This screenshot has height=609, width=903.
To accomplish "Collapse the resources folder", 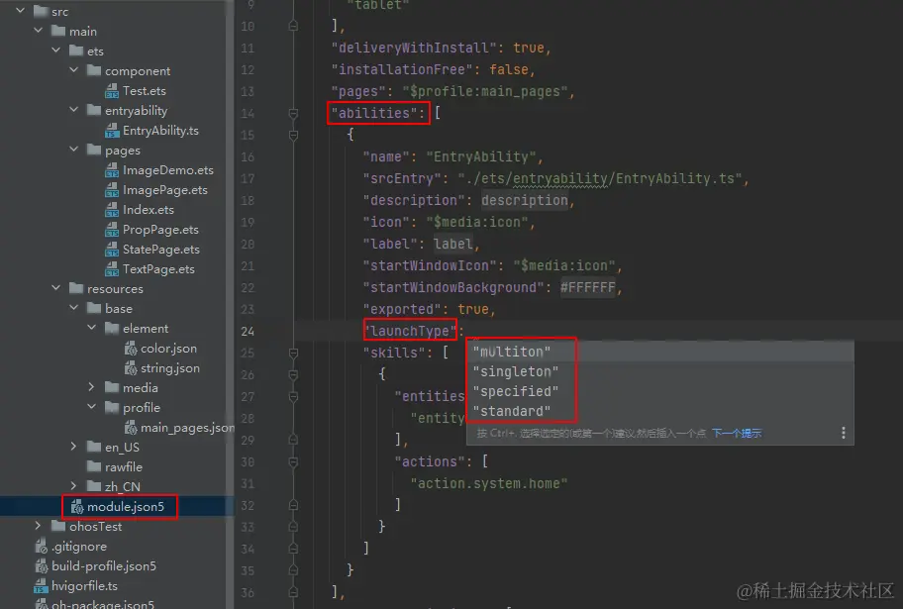I will [x=55, y=287].
